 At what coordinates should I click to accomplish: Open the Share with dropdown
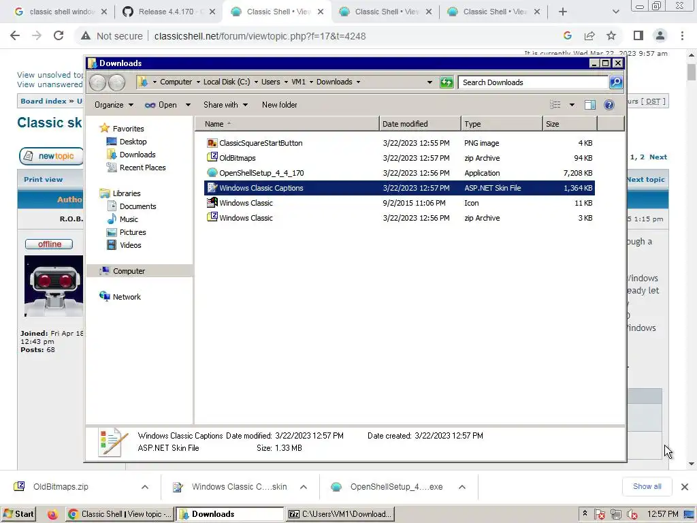pos(225,105)
